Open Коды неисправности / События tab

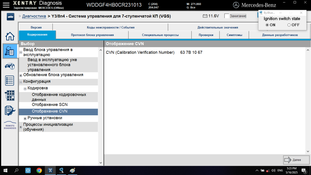click(x=110, y=27)
